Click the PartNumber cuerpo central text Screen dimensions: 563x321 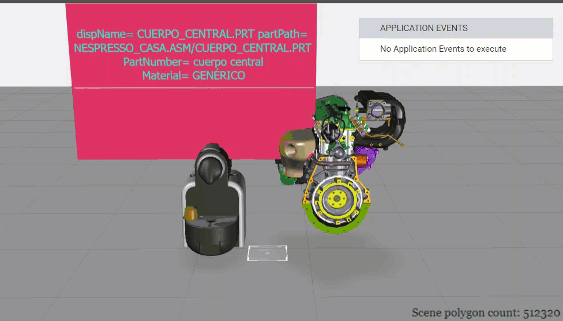click(x=193, y=62)
